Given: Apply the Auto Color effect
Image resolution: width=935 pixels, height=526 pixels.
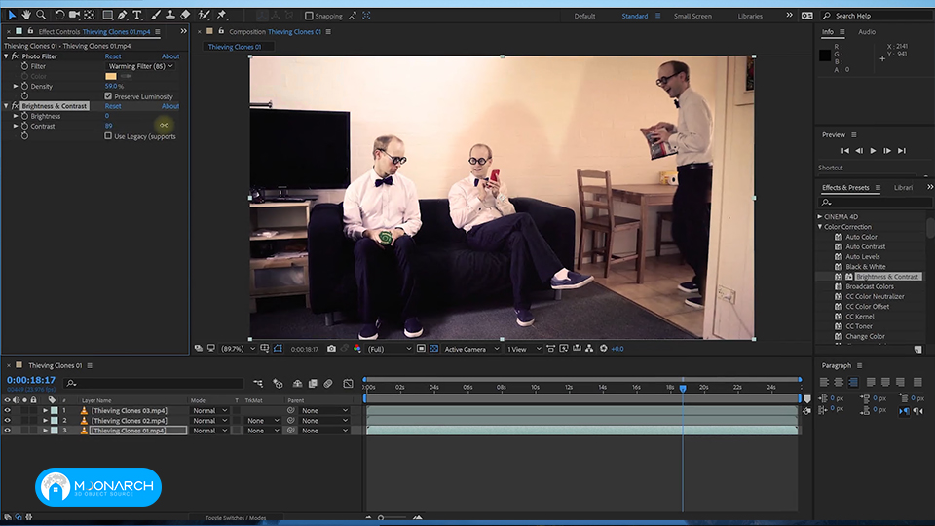Looking at the screenshot, I should pyautogui.click(x=861, y=237).
